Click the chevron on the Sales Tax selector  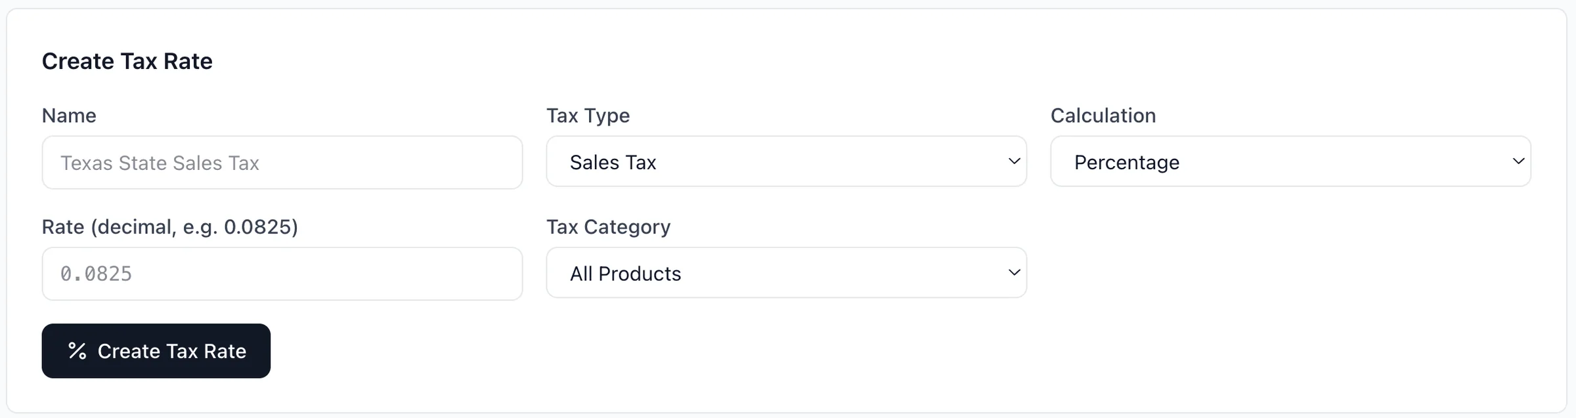tap(1013, 161)
